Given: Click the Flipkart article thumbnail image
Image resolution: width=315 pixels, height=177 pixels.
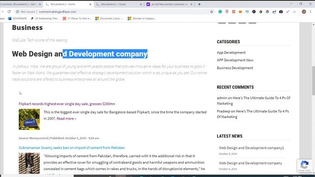Looking at the screenshot, I should [30, 119].
